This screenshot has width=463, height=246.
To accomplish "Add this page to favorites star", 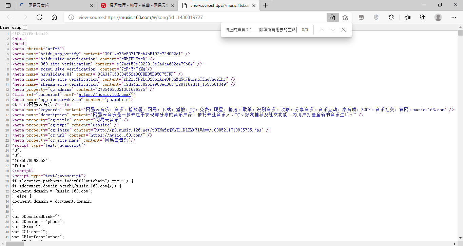I will [345, 17].
